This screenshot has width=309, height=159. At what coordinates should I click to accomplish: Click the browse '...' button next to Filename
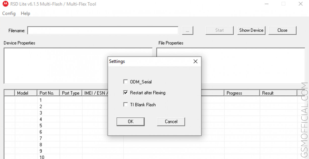(x=187, y=30)
